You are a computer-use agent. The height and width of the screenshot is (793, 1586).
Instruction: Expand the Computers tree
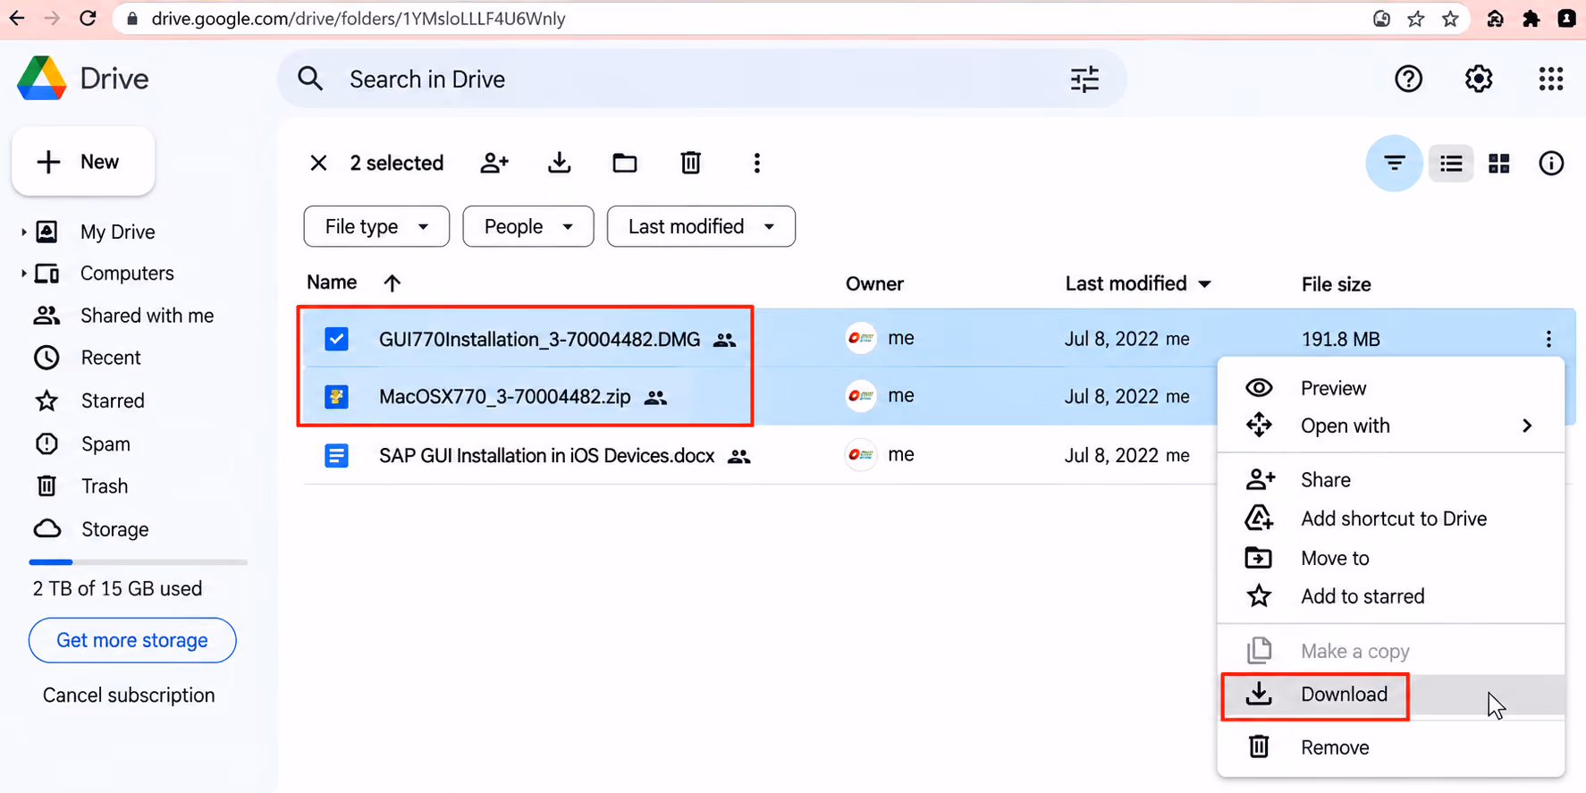(x=23, y=274)
